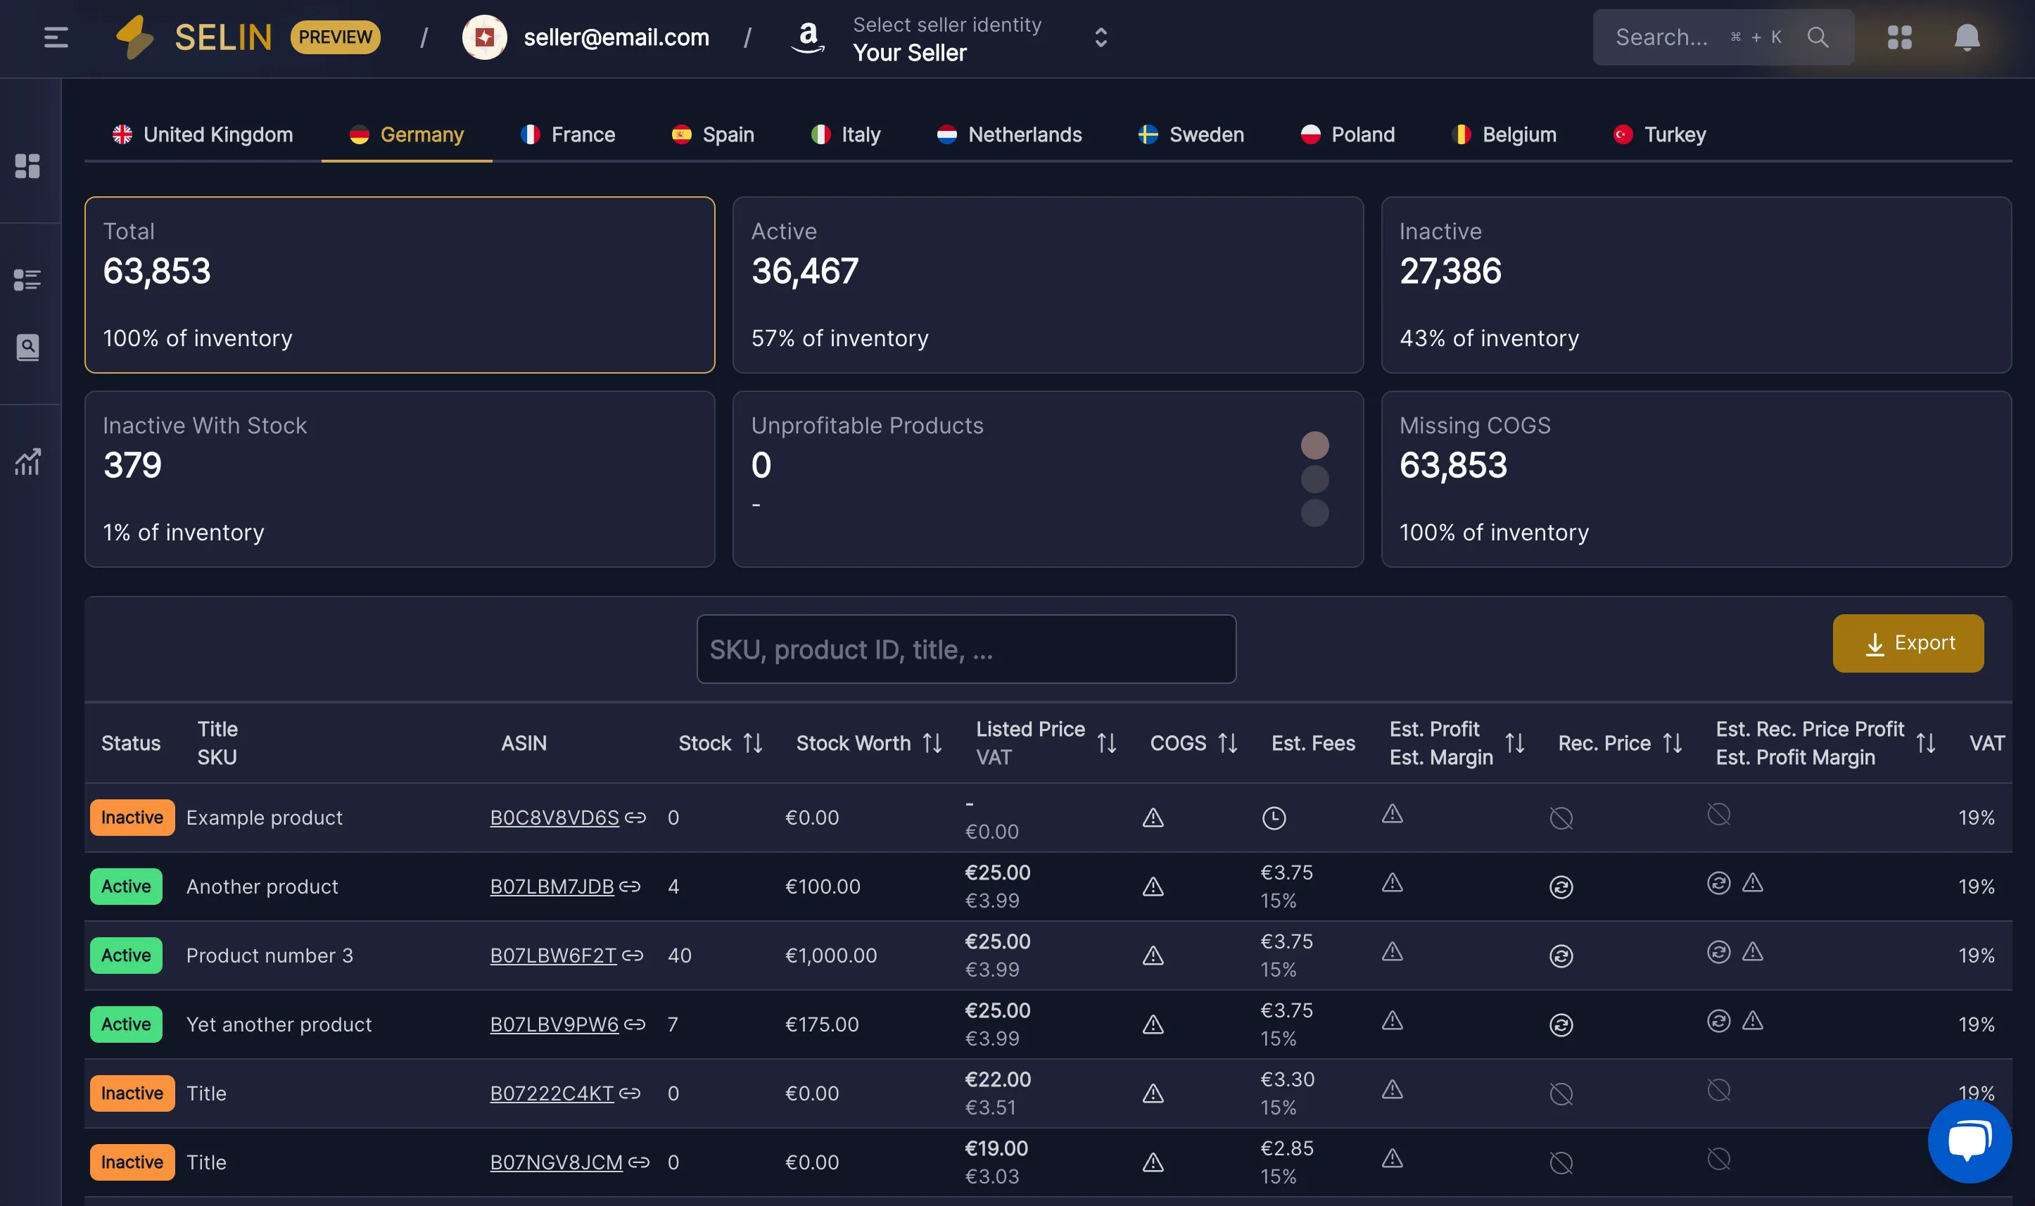Open dashboard icon in left sidebar

(27, 166)
